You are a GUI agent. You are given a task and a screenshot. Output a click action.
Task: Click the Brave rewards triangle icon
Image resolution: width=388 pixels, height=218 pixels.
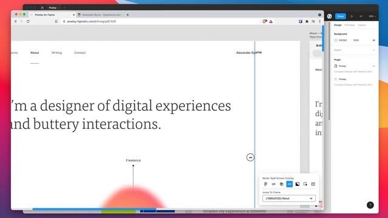click(271, 22)
